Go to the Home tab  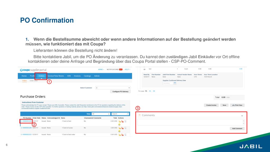point(24,76)
